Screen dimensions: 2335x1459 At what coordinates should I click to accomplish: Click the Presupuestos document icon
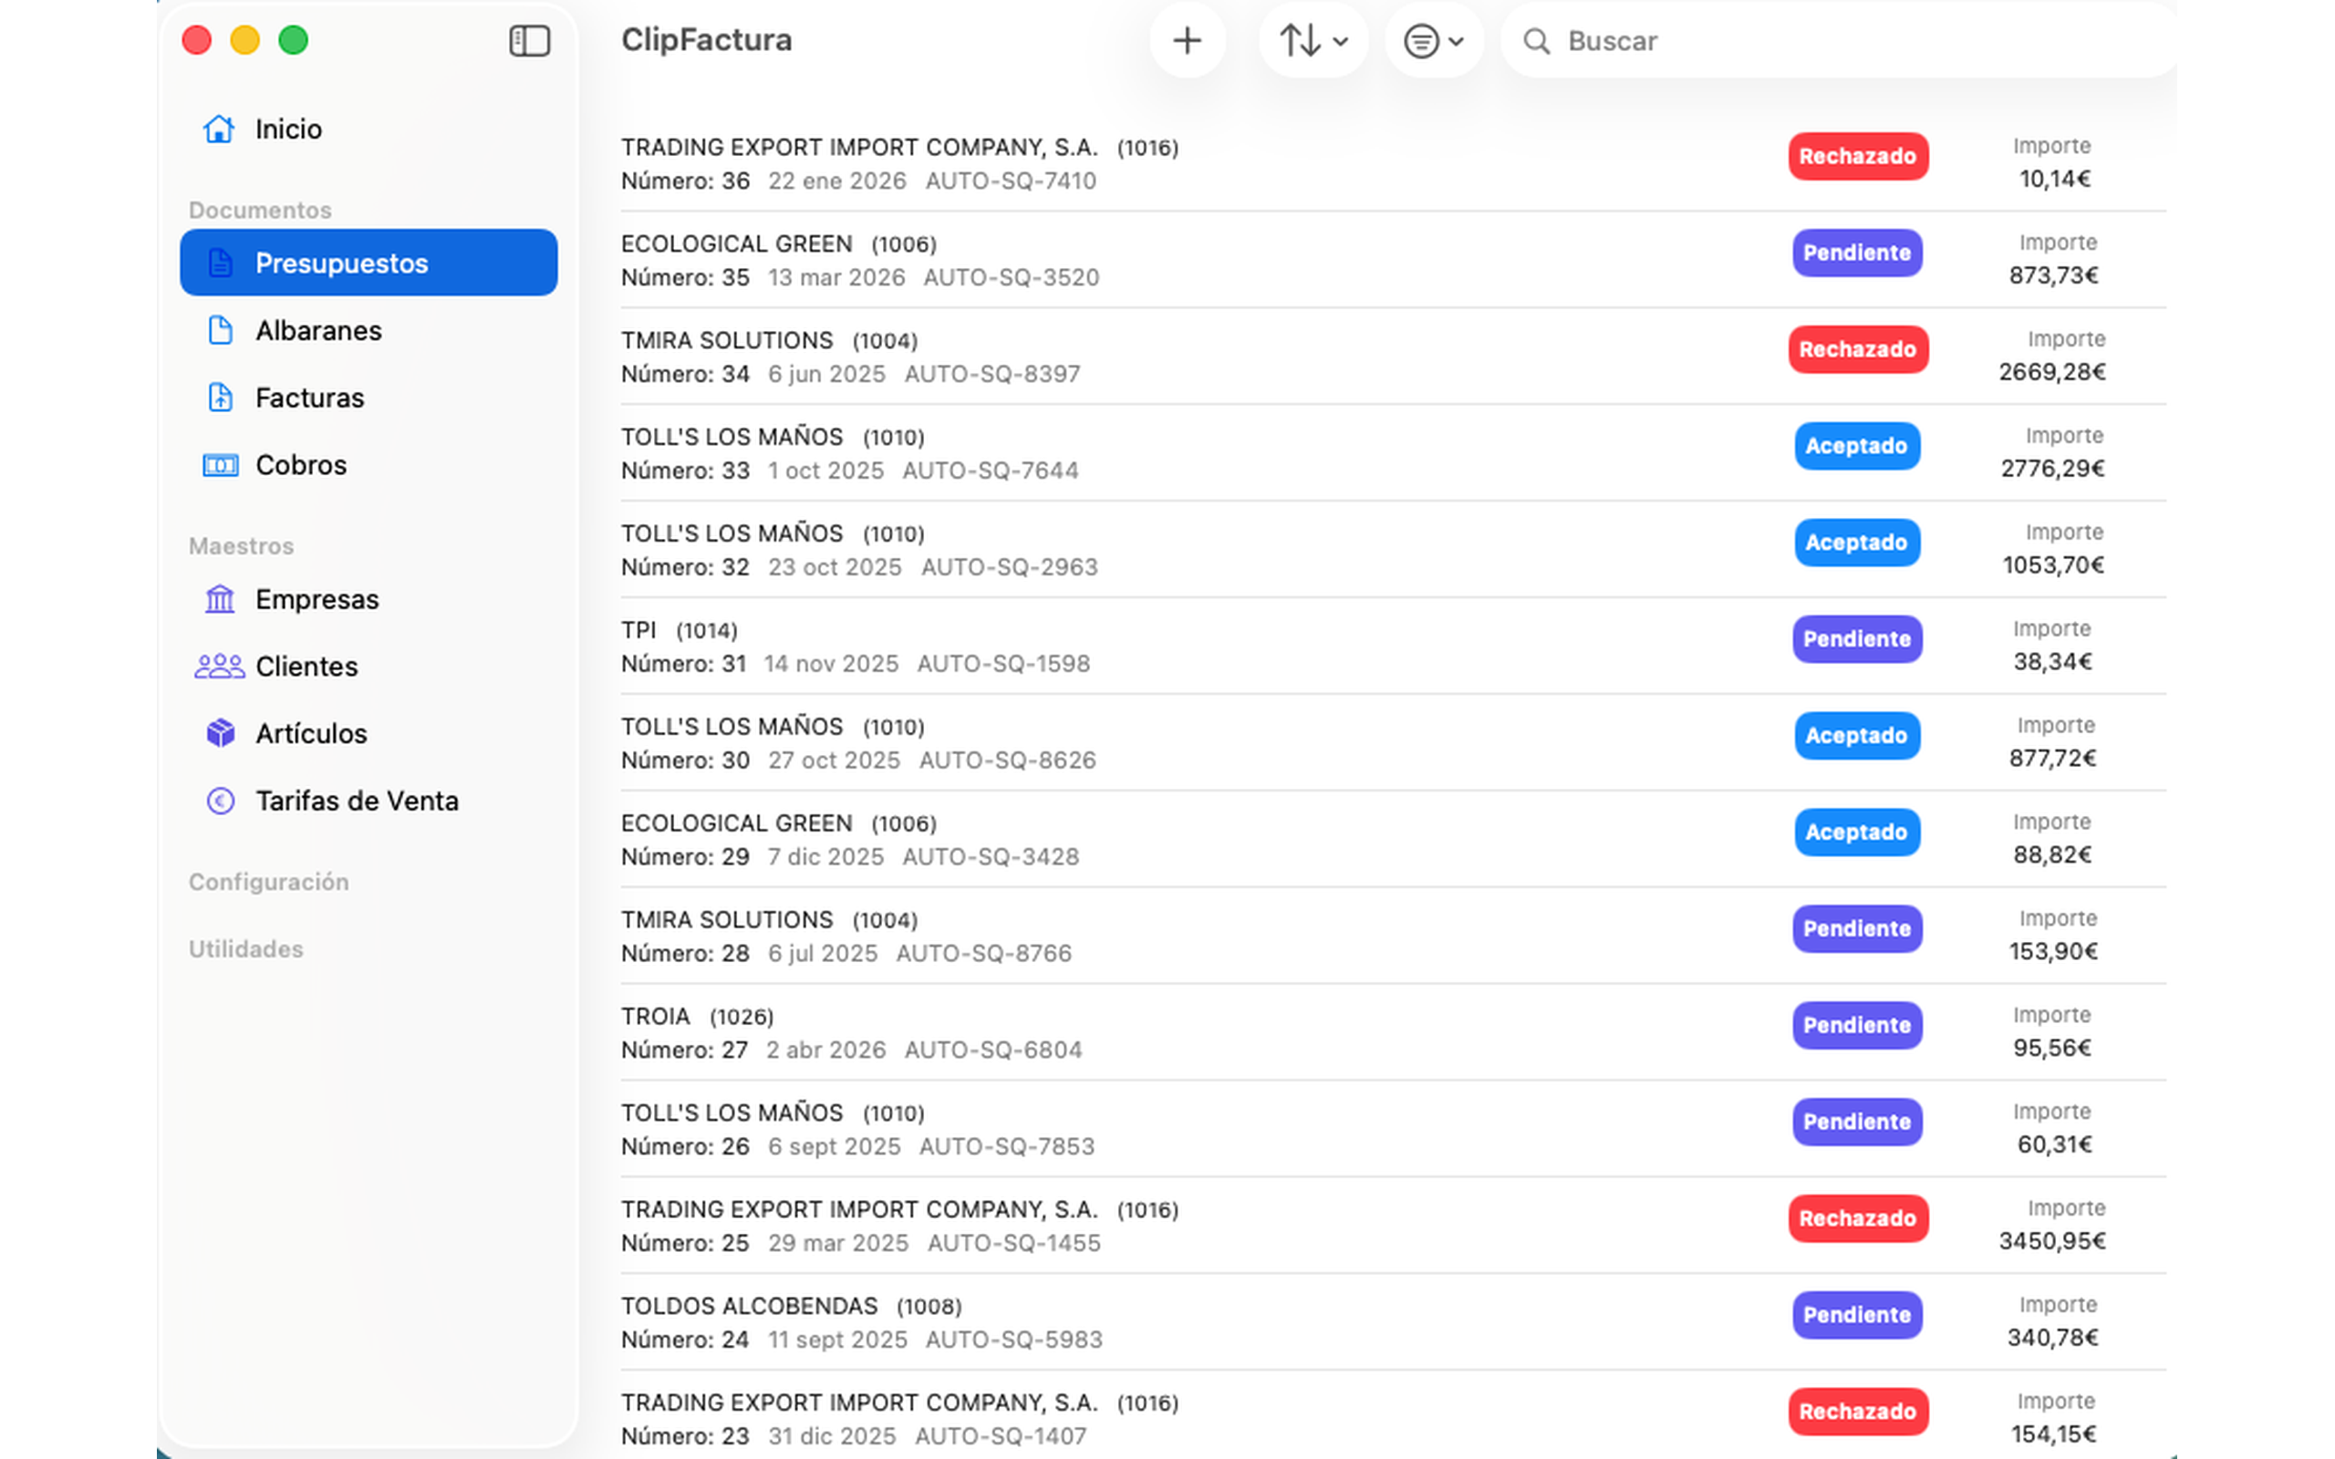(x=220, y=263)
